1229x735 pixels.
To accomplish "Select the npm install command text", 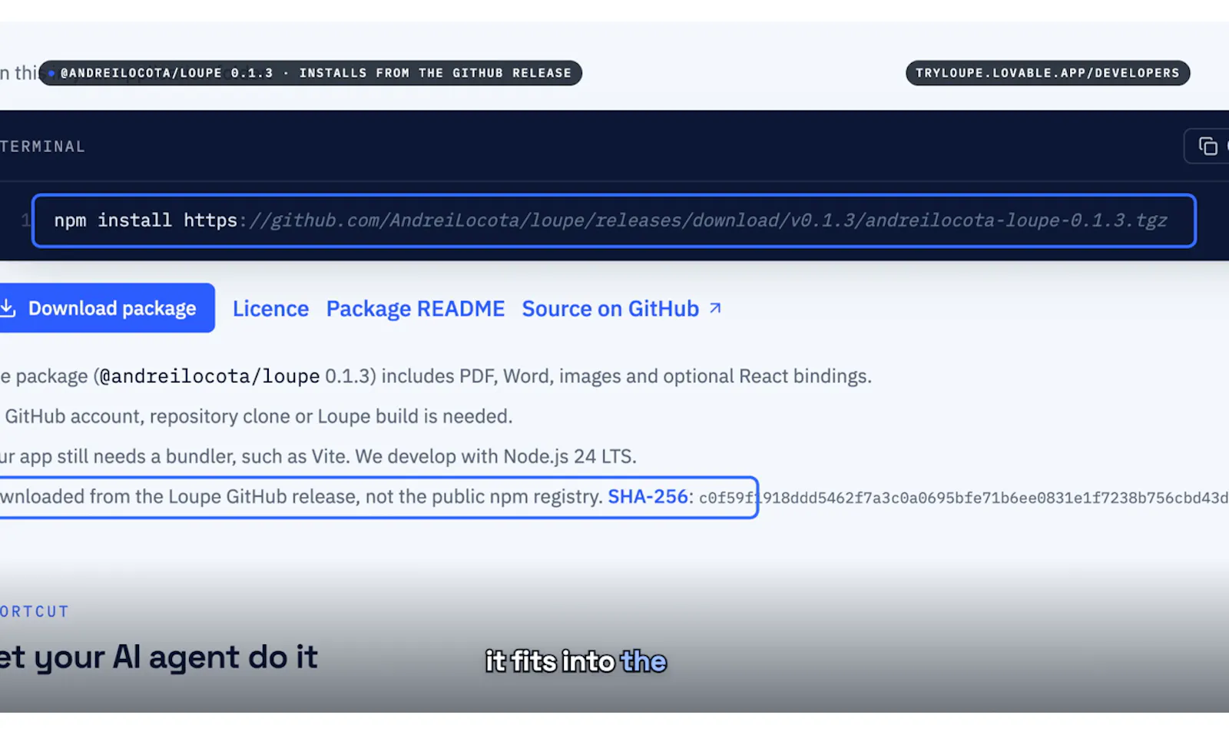I will pyautogui.click(x=611, y=220).
